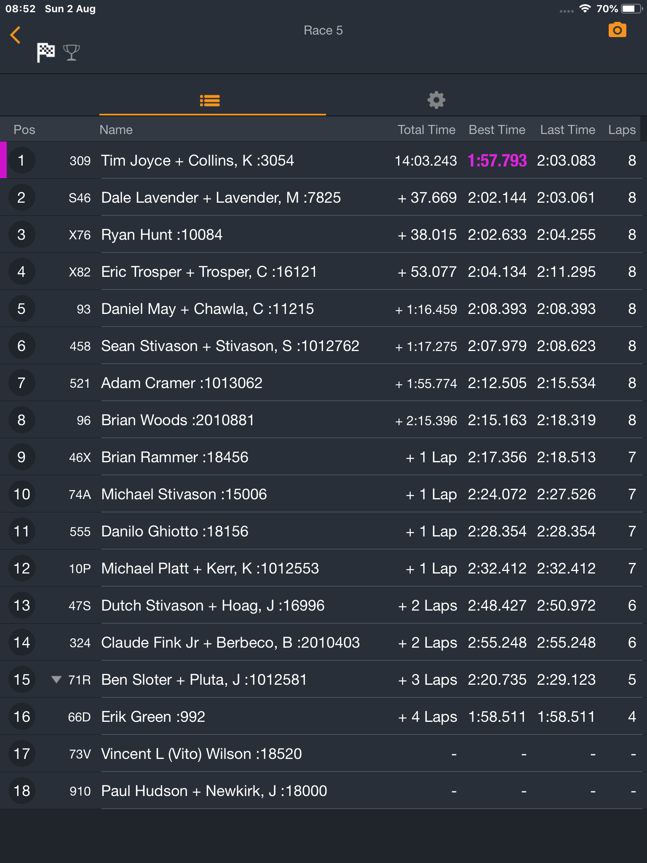647x863 pixels.
Task: Take a snapshot with camera icon
Action: pyautogui.click(x=617, y=30)
